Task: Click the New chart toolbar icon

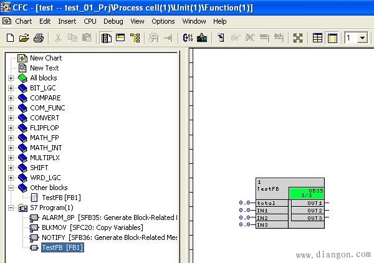Action: pyautogui.click(x=10, y=38)
